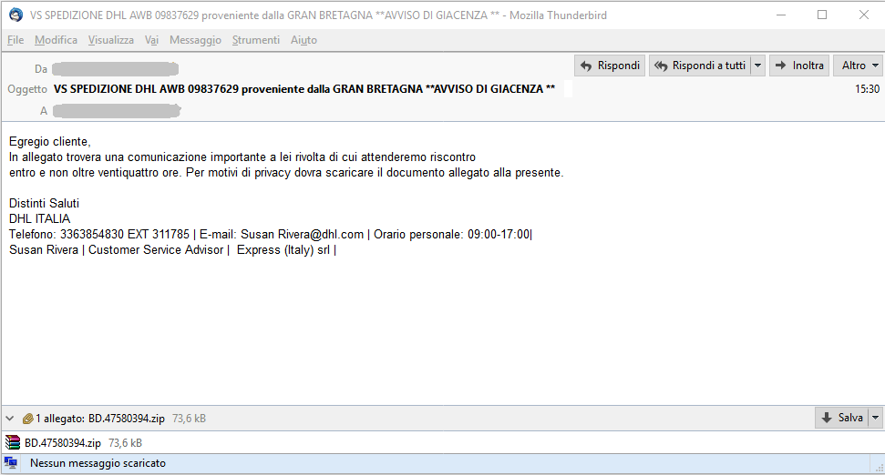Click 'Nessun messaggio scaricato' status text
The width and height of the screenshot is (885, 475).
(98, 463)
